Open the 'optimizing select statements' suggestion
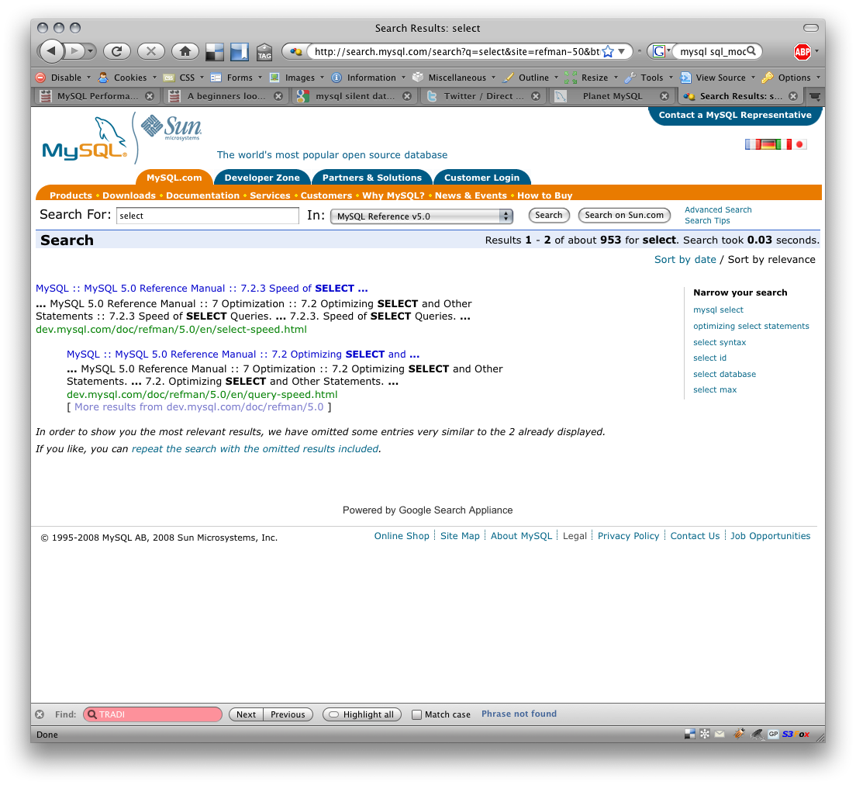The height and width of the screenshot is (785, 856). (751, 326)
